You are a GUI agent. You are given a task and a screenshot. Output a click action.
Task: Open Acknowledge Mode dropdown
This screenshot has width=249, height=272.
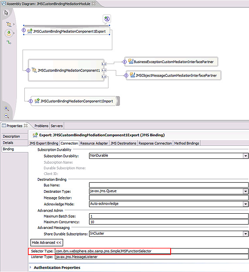point(246,204)
